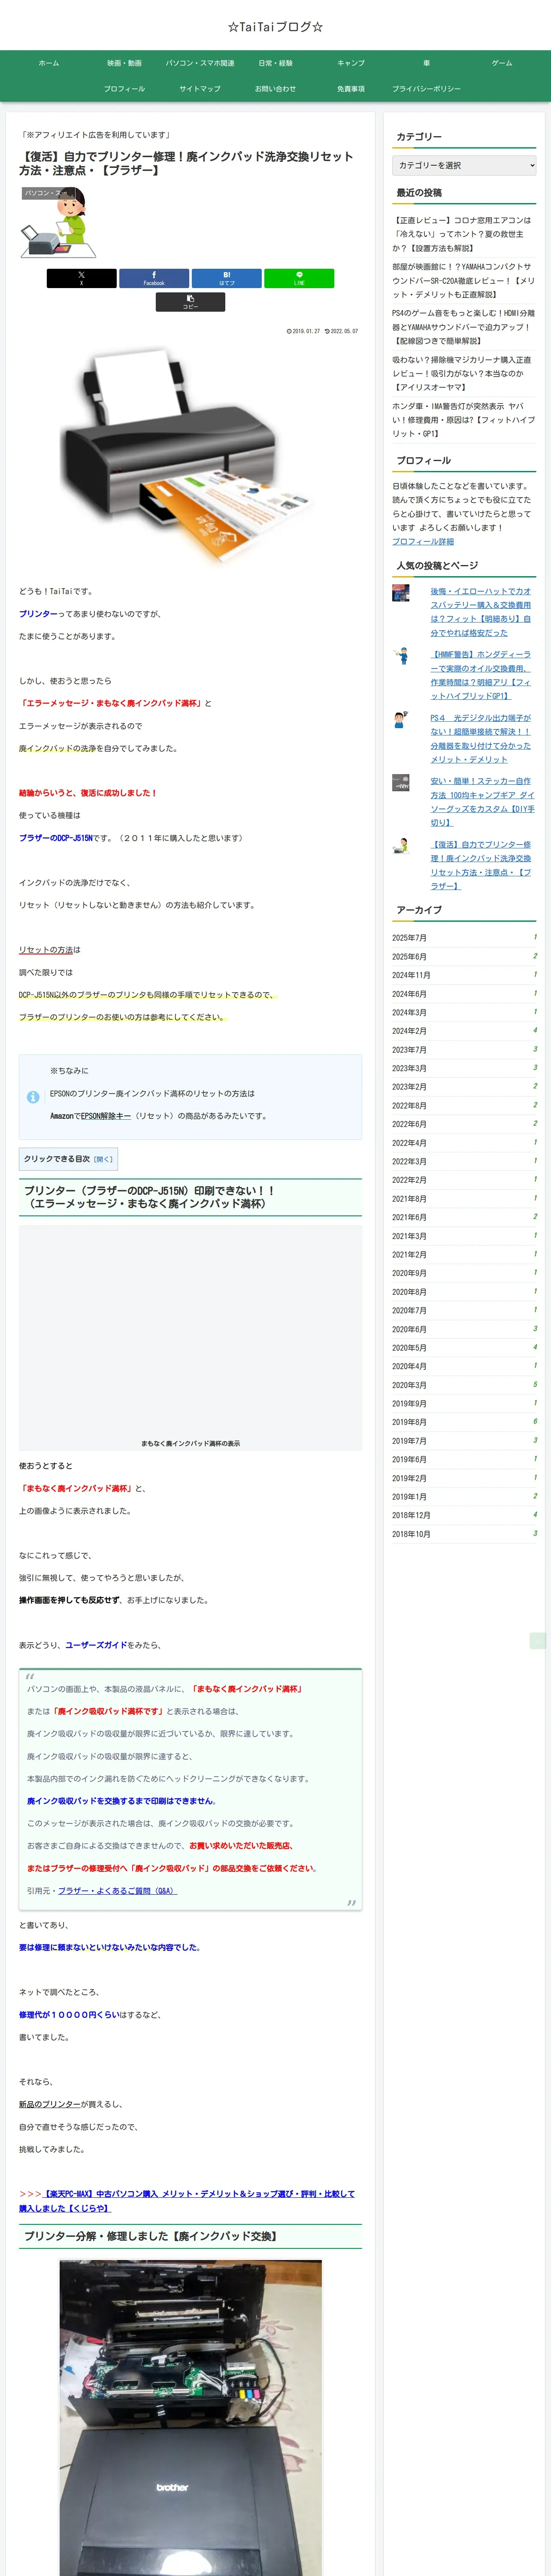Viewport: 551px width, 2576px height.
Task: Click thumbnail of the PS4 光デジタル出力端子 post
Action: click(401, 720)
